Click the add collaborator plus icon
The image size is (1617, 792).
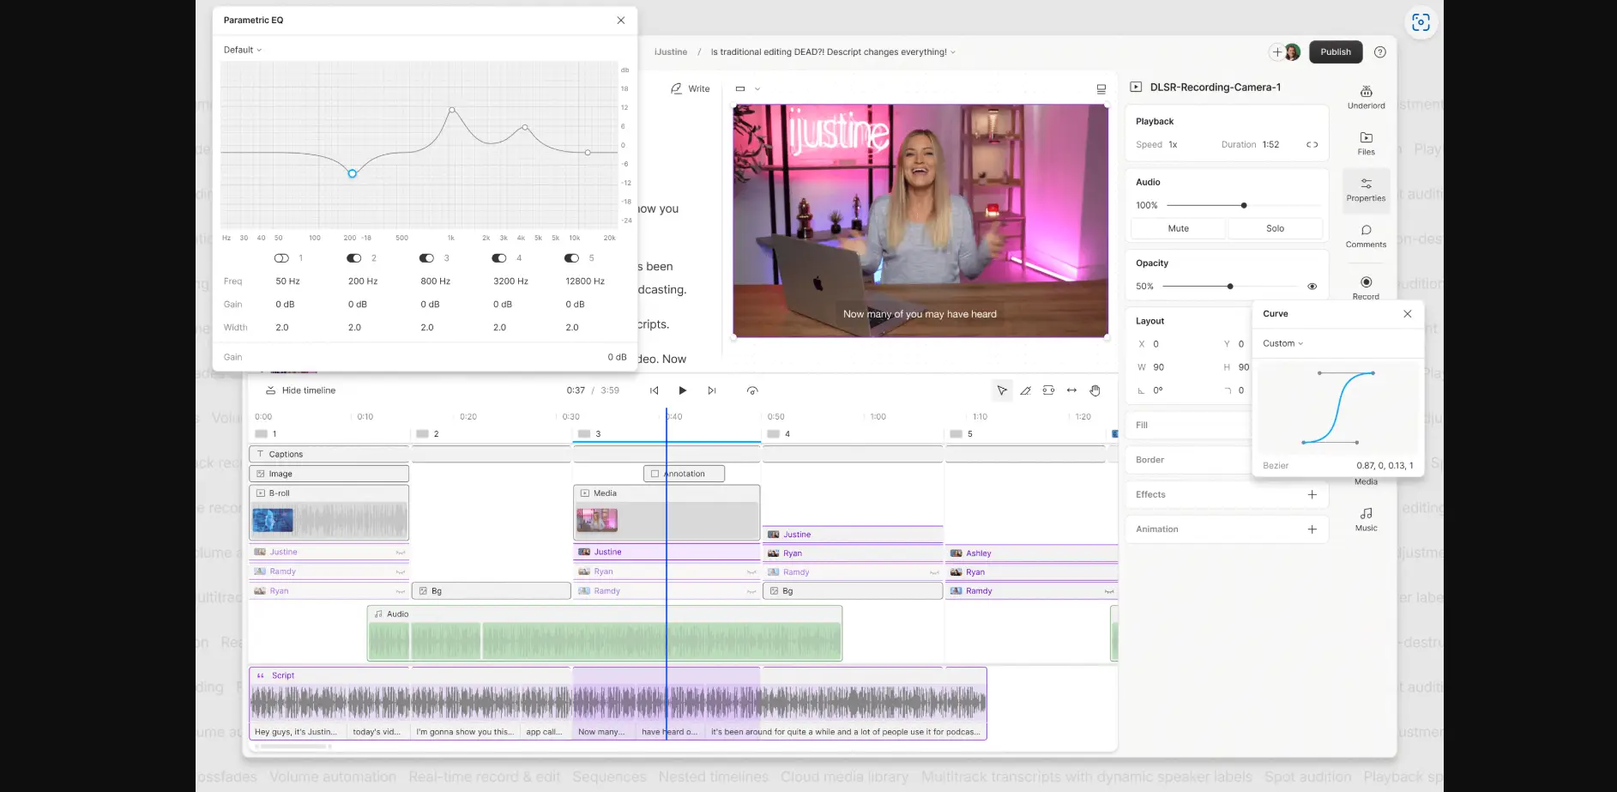pyautogui.click(x=1276, y=51)
